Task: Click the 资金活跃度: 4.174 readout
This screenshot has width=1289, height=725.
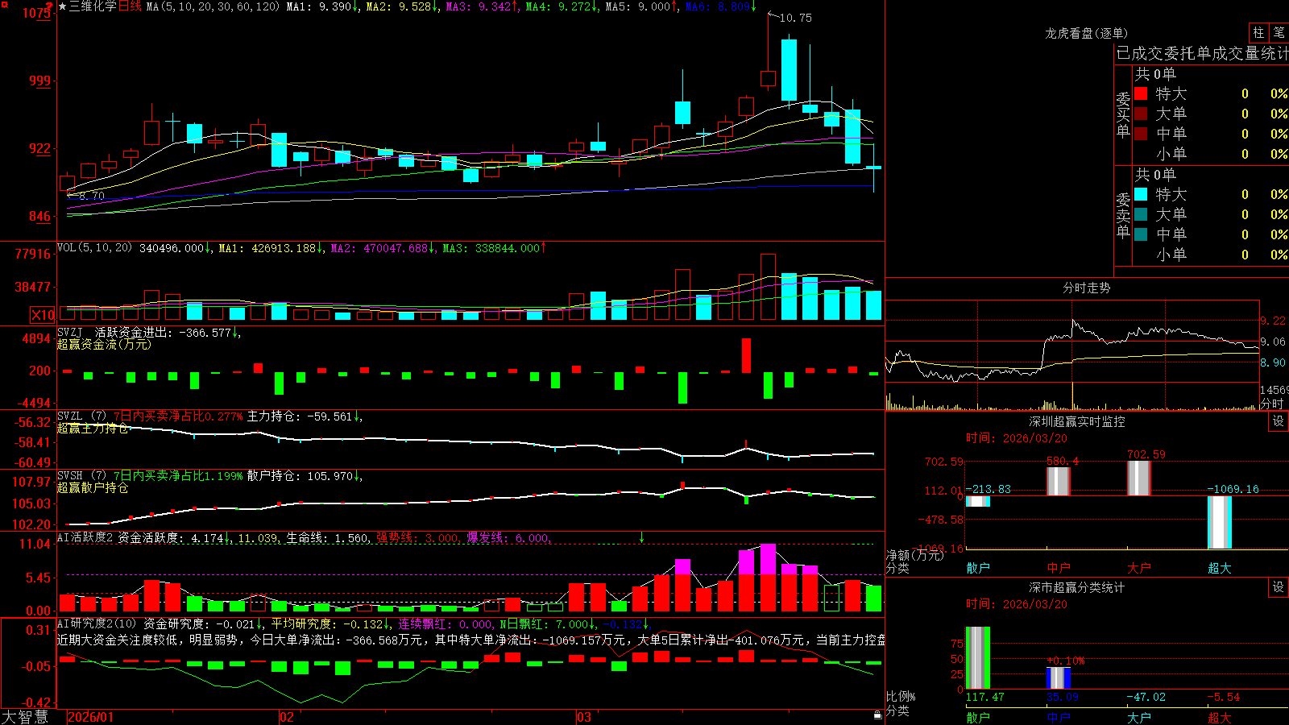Action: [x=174, y=538]
